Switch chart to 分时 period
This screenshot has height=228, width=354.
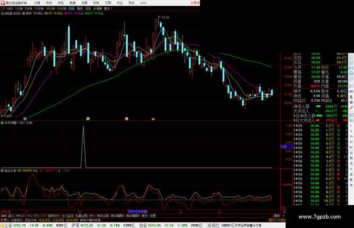point(10,8)
